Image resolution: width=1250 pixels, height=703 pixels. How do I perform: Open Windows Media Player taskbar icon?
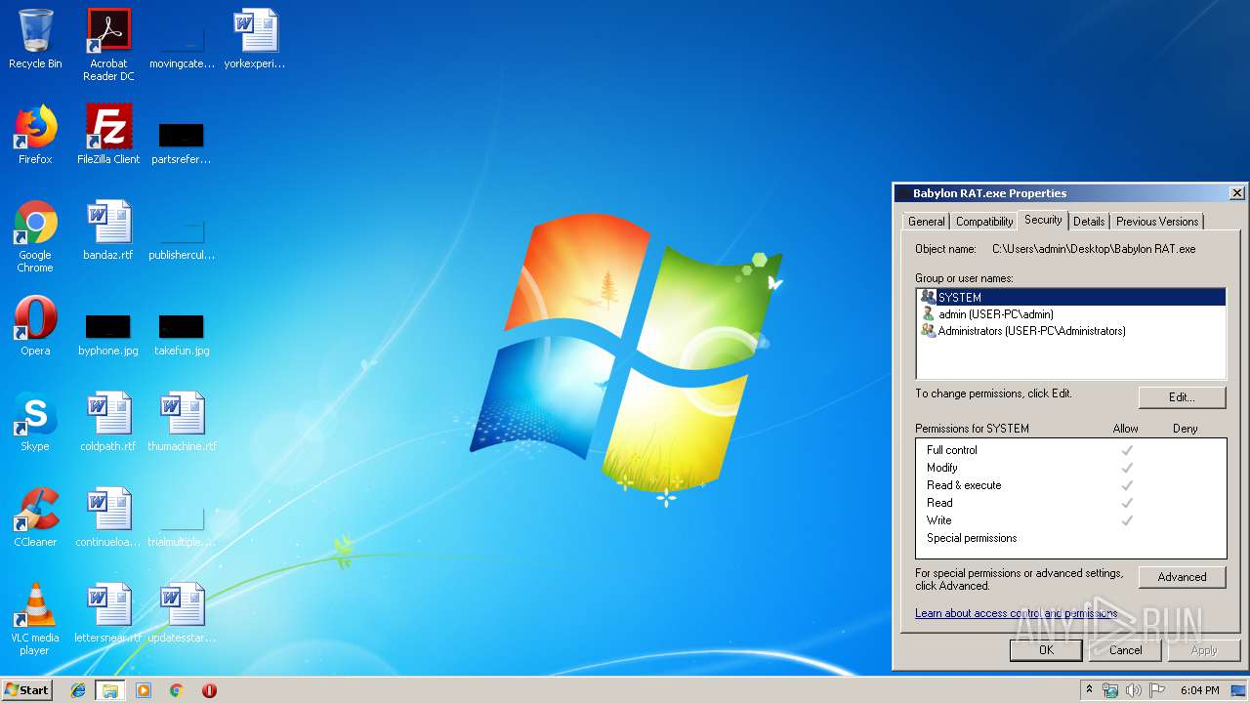tap(144, 690)
